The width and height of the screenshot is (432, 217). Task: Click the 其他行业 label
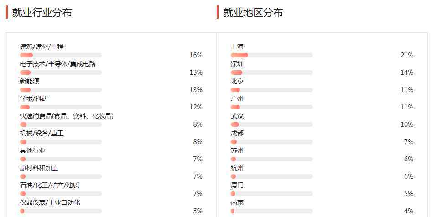tap(32, 150)
